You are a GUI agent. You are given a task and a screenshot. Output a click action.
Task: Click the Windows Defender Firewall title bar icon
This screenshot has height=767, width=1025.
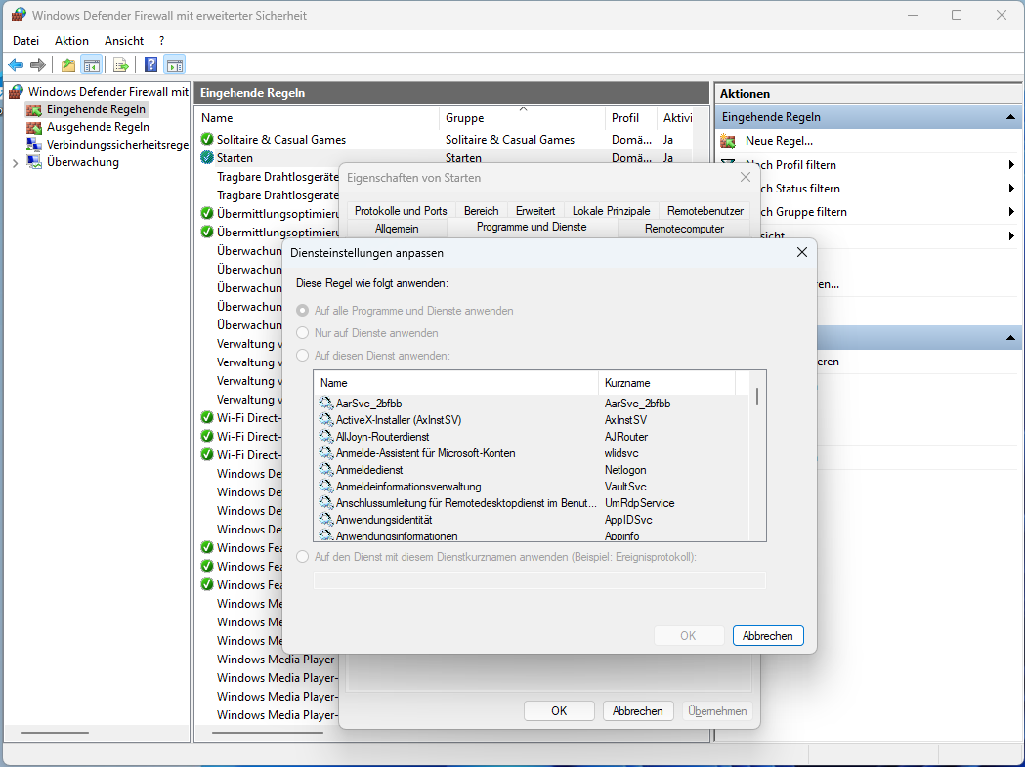(x=19, y=15)
